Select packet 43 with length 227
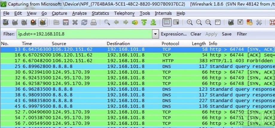 click(x=137, y=101)
